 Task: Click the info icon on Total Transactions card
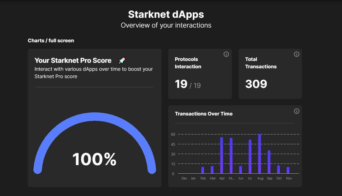[296, 54]
